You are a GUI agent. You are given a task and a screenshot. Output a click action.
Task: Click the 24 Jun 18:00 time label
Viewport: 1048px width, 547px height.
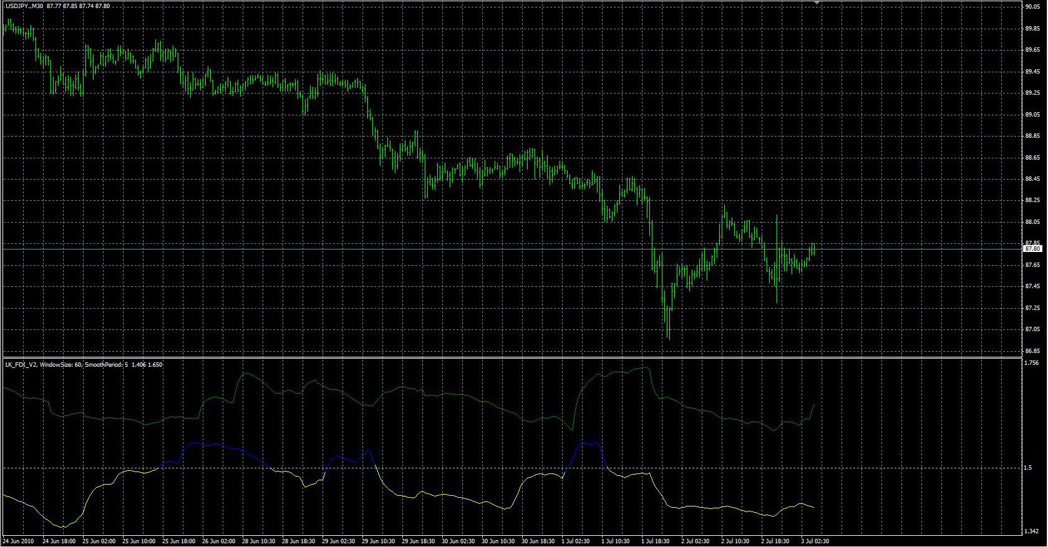tap(59, 541)
